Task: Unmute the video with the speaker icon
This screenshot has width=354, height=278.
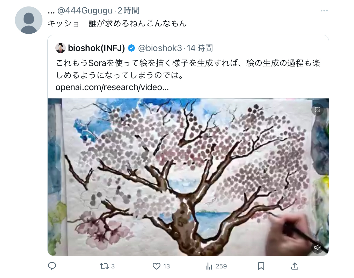Action: point(318,247)
